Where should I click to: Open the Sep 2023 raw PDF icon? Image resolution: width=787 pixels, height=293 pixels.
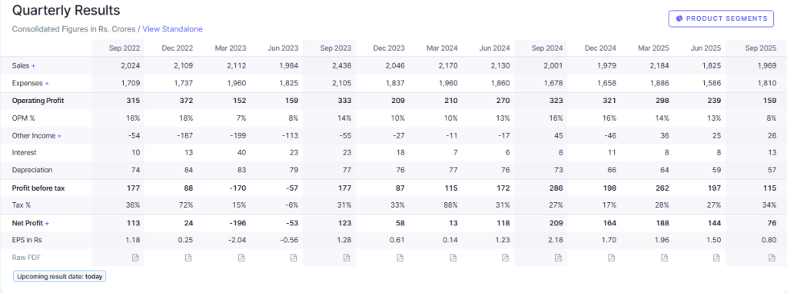click(347, 258)
